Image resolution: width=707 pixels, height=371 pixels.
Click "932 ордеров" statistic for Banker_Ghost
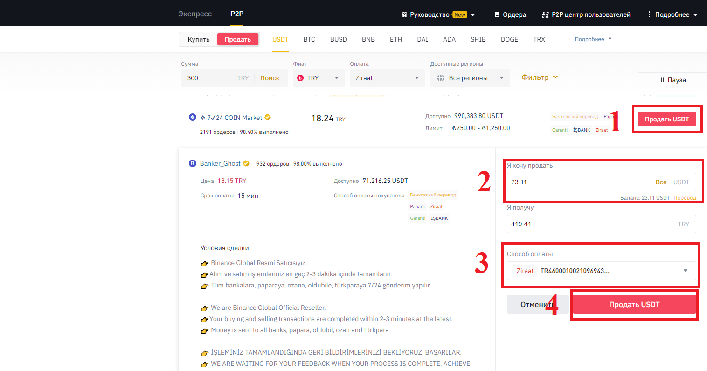pyautogui.click(x=273, y=164)
